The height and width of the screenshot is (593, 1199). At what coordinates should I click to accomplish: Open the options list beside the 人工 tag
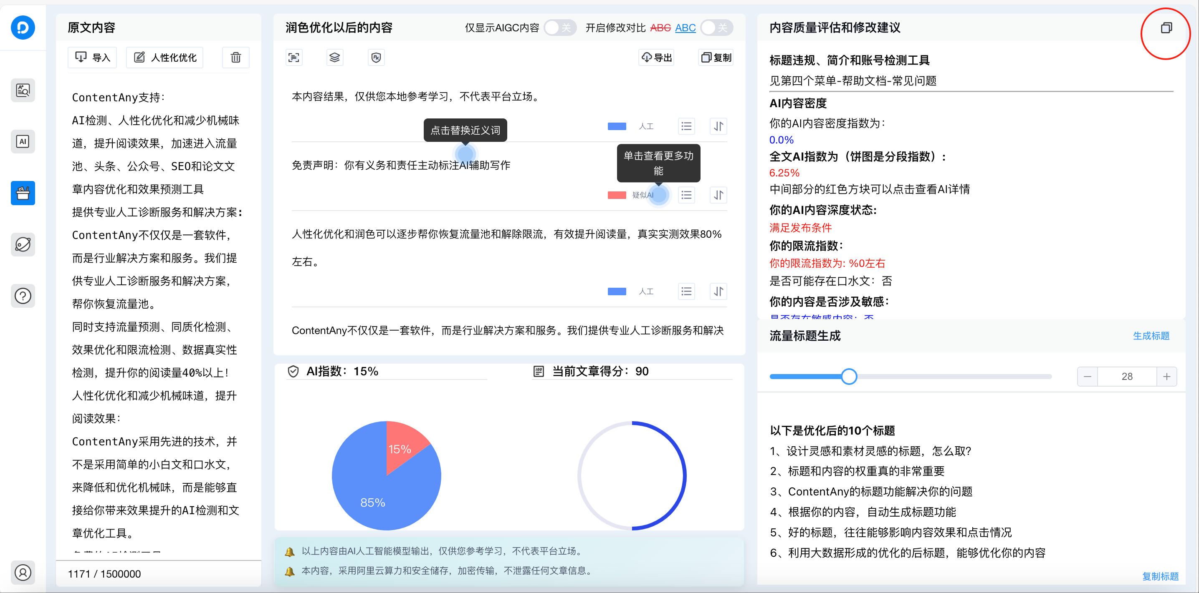(686, 126)
